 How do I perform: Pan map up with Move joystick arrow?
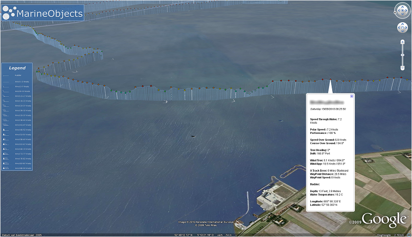402,24
